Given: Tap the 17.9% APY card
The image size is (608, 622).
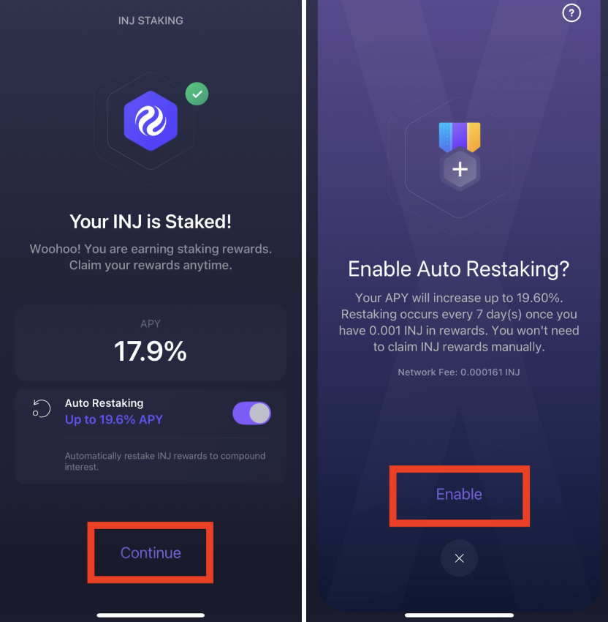Looking at the screenshot, I should click(x=151, y=342).
